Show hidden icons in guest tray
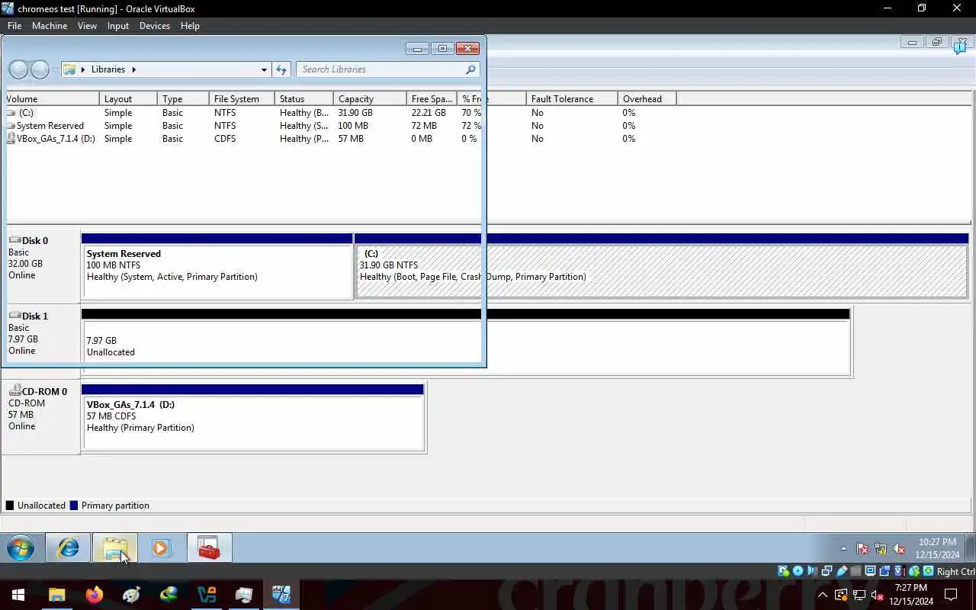 point(843,548)
